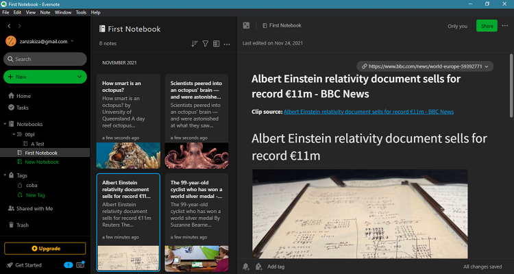Open the Help menu
514x274 pixels.
pos(96,12)
